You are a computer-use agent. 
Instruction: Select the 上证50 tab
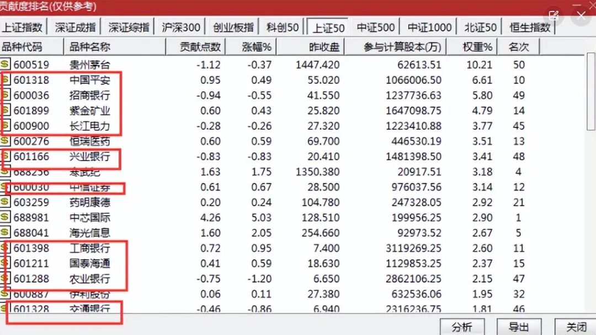[x=328, y=28]
